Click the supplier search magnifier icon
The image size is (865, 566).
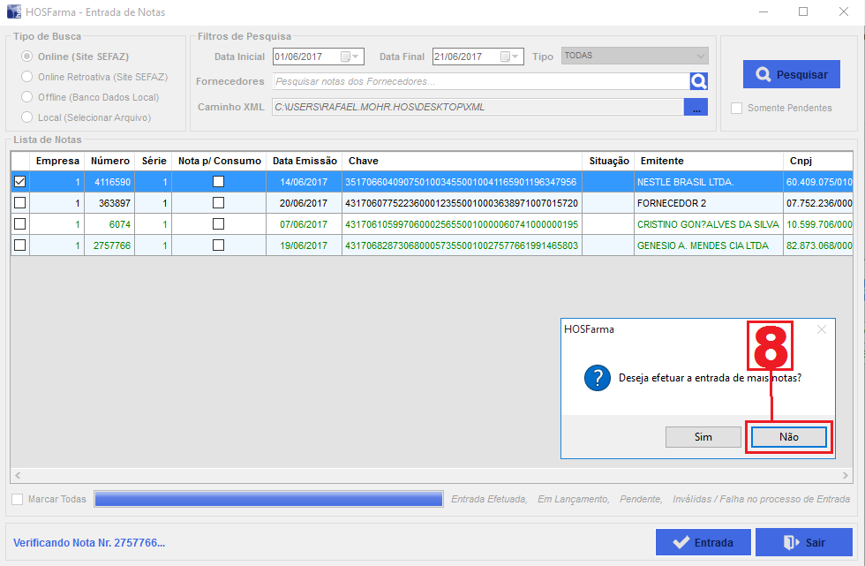[x=698, y=81]
